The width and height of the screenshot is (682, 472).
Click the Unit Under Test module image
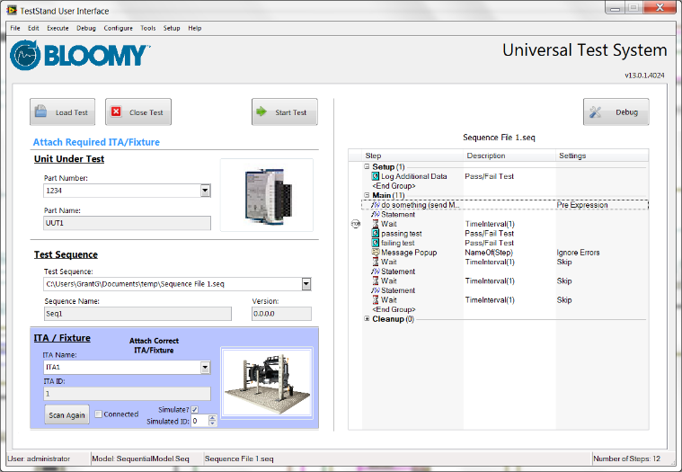267,195
